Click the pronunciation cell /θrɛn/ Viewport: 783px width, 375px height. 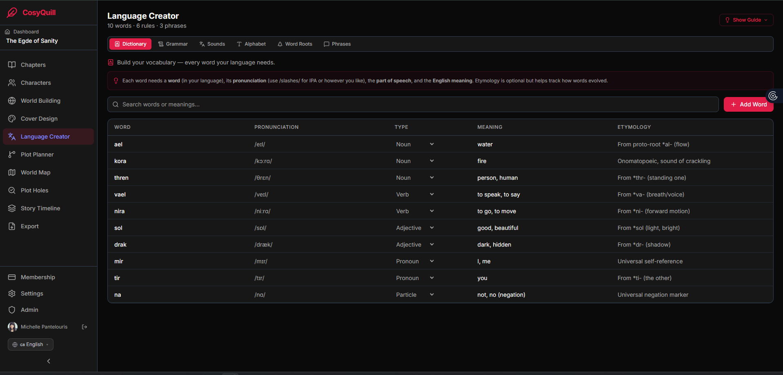coord(262,178)
